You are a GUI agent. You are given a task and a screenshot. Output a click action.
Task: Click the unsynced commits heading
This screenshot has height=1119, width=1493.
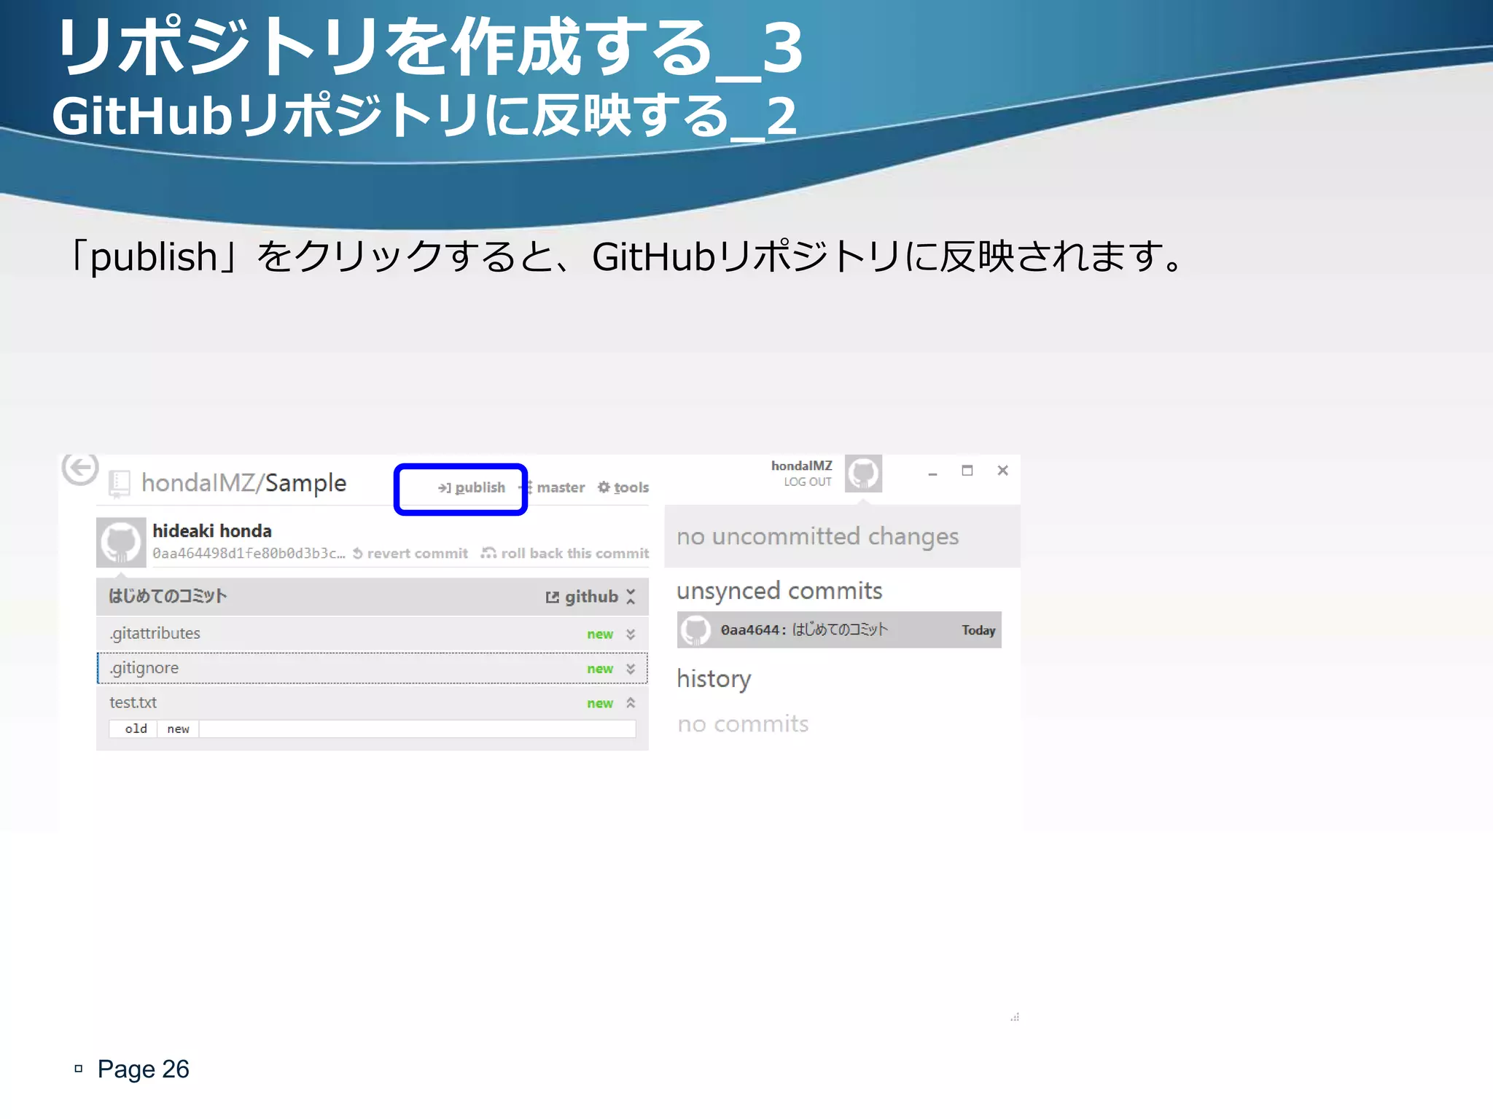(x=779, y=591)
